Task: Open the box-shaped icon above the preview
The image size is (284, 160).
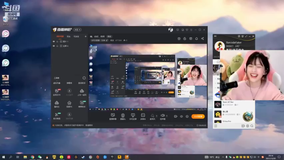Action: click(x=179, y=39)
